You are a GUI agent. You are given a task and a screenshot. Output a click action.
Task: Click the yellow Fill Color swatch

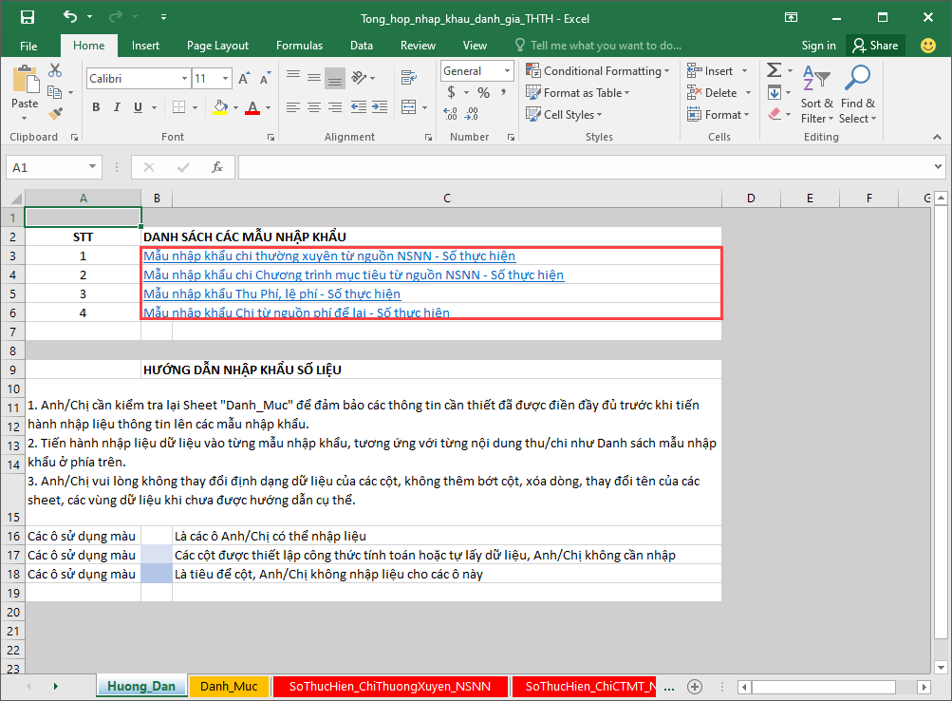point(220,107)
